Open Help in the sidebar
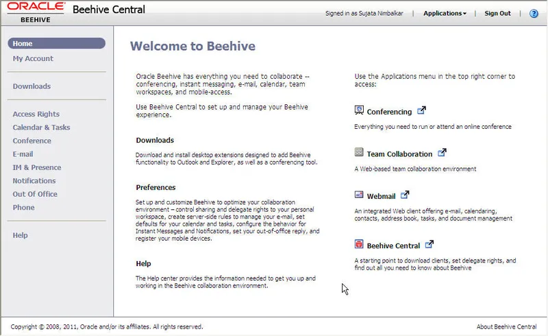The image size is (548, 336). [x=21, y=235]
